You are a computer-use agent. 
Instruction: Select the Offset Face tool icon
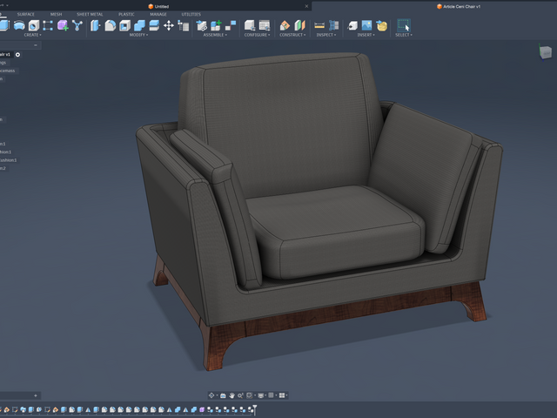click(154, 25)
